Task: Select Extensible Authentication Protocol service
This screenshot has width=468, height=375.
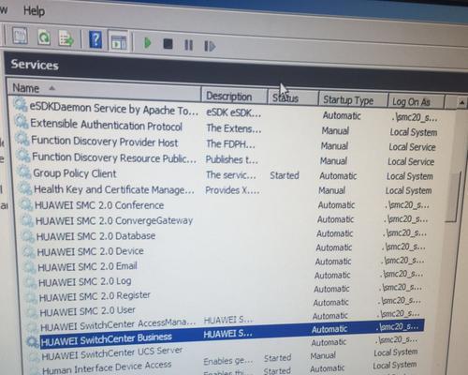Action: point(107,125)
